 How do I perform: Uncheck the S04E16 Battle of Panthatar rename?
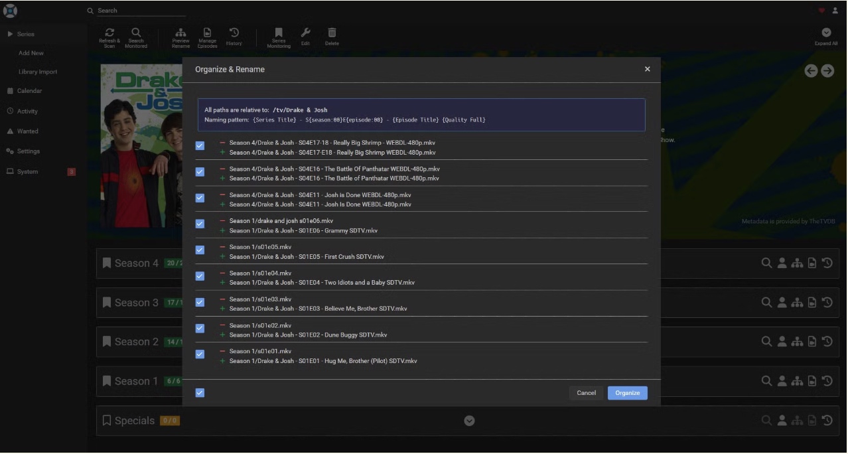[x=200, y=172]
